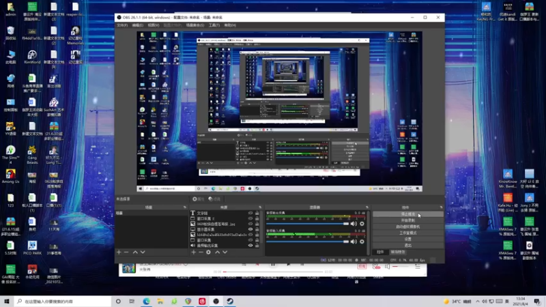Move scene up using the Scenes arrow

pyautogui.click(x=135, y=252)
